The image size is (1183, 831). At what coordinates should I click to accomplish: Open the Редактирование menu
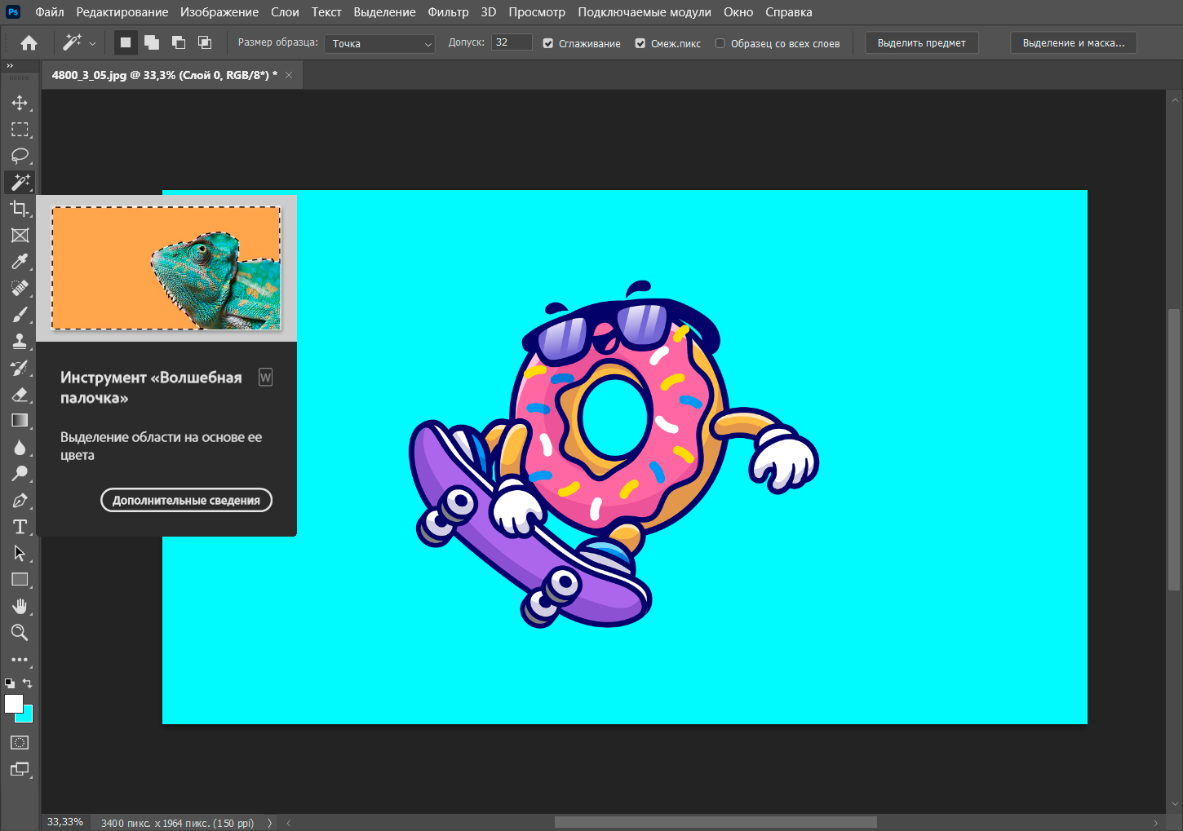[122, 12]
